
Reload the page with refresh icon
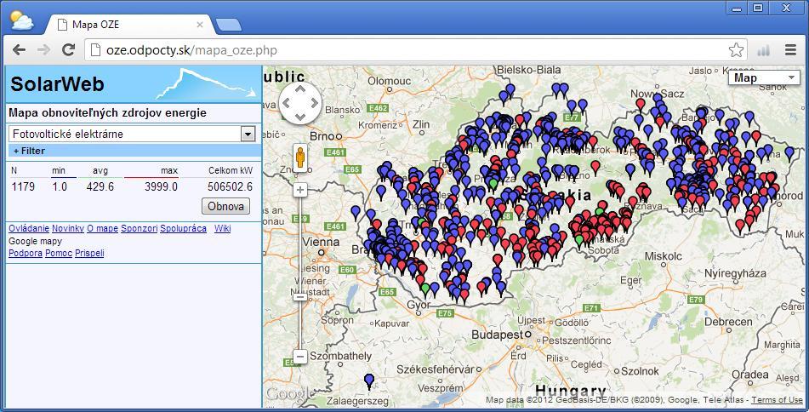pos(68,50)
